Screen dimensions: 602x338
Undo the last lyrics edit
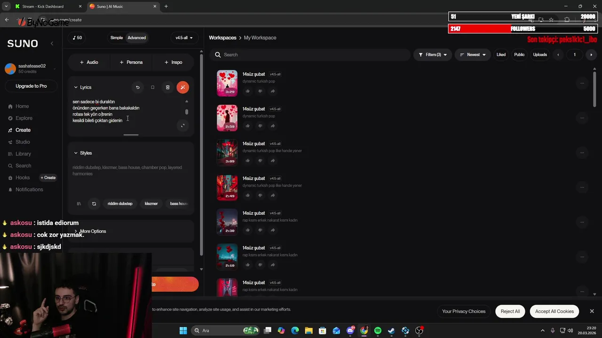pos(137,87)
